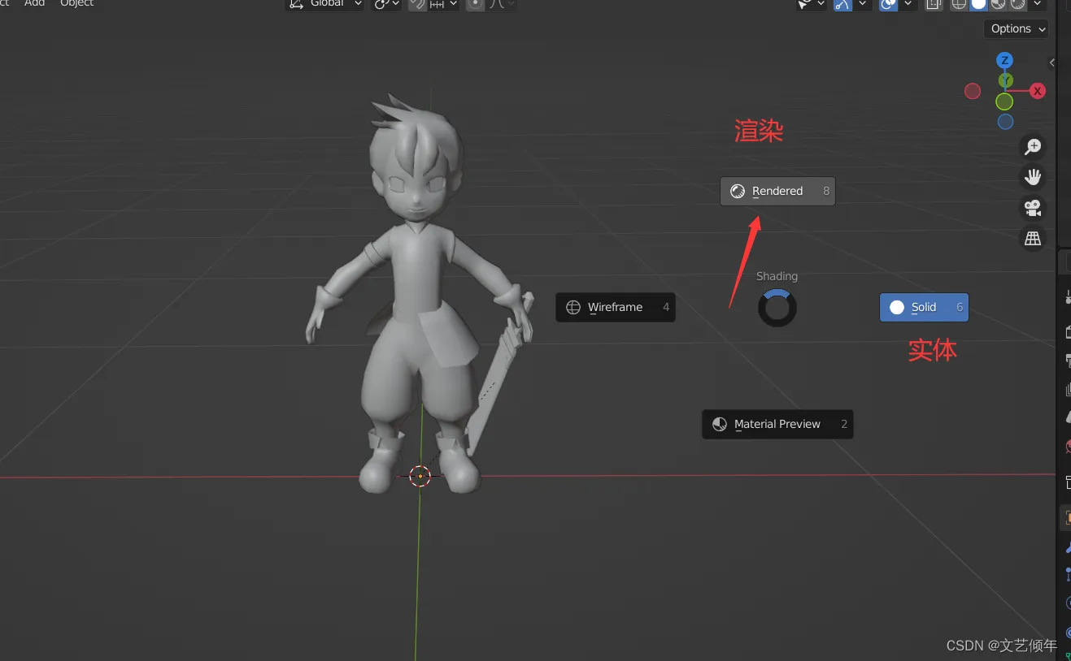Switch perspective/orthographic with grid icon
The width and height of the screenshot is (1071, 661).
click(1033, 238)
